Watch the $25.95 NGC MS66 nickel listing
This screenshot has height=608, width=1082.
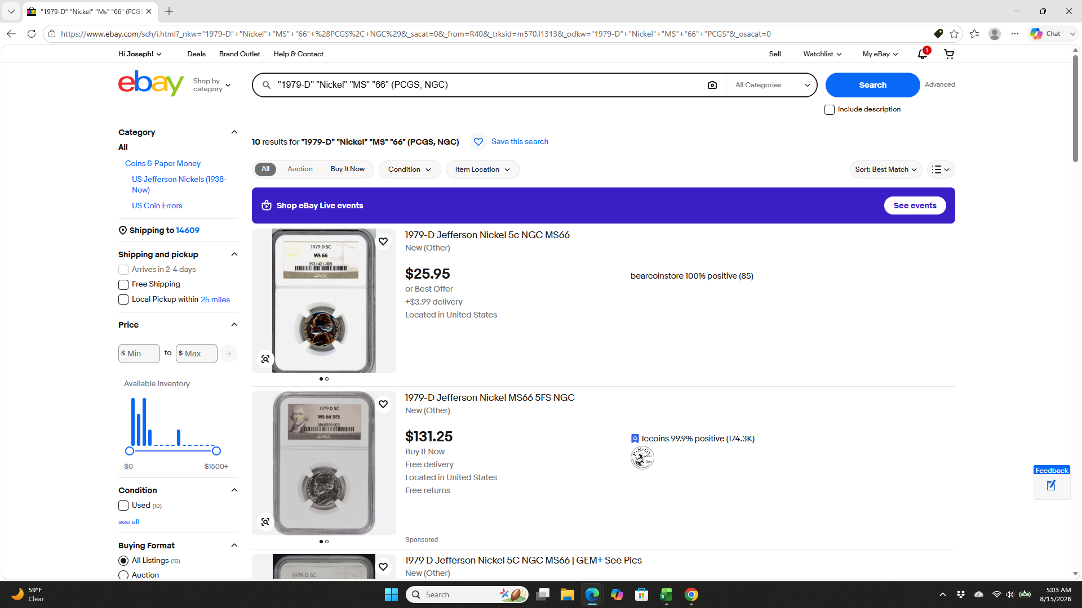[x=383, y=242]
